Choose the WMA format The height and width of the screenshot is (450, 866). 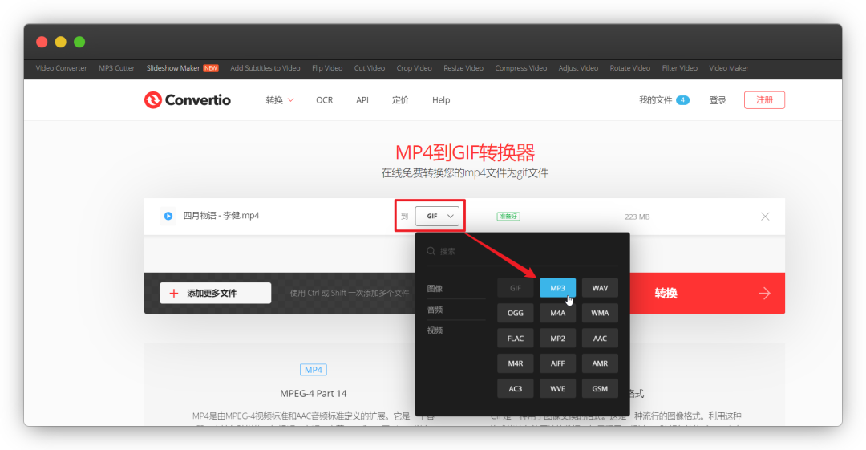click(x=600, y=313)
